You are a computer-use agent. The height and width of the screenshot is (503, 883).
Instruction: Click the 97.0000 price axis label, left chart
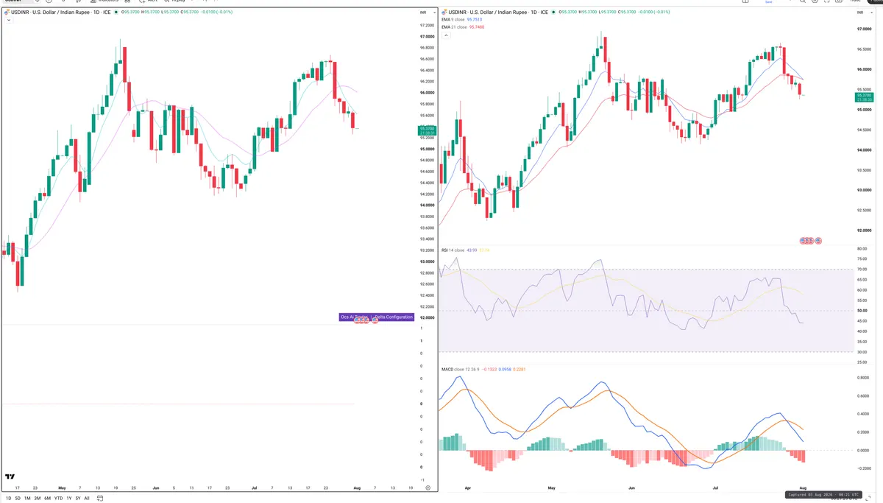(427, 36)
